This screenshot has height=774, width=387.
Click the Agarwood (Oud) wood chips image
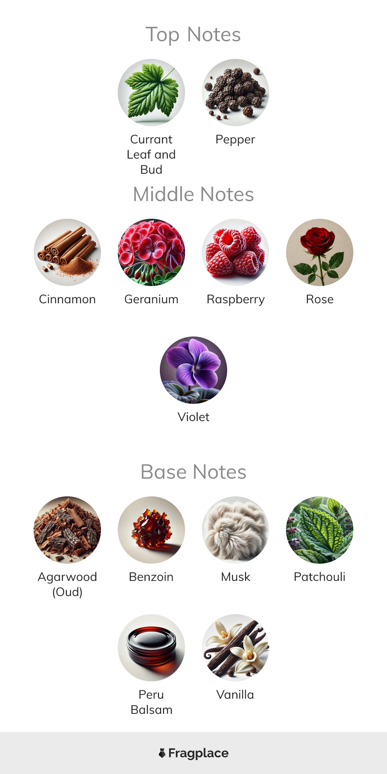click(x=67, y=530)
